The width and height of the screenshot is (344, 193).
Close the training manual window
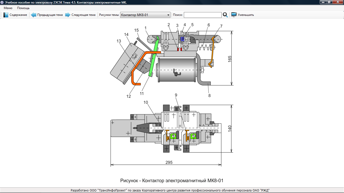click(x=338, y=2)
